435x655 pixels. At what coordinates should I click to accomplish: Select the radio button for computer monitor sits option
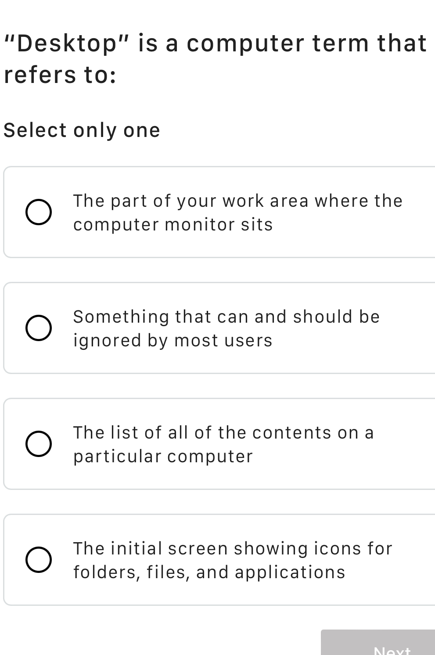[x=39, y=212]
